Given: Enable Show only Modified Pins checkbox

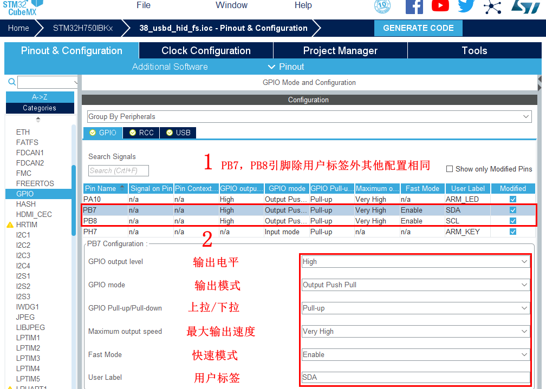Looking at the screenshot, I should tap(450, 169).
